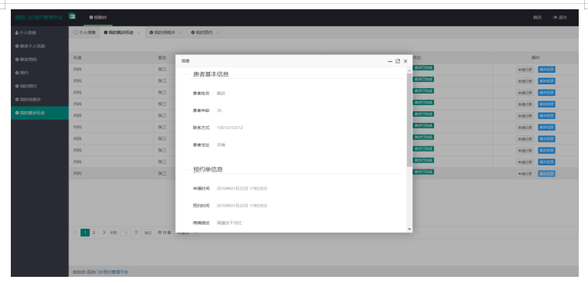Click the 确定 pagination button
The image size is (588, 283).
(148, 233)
